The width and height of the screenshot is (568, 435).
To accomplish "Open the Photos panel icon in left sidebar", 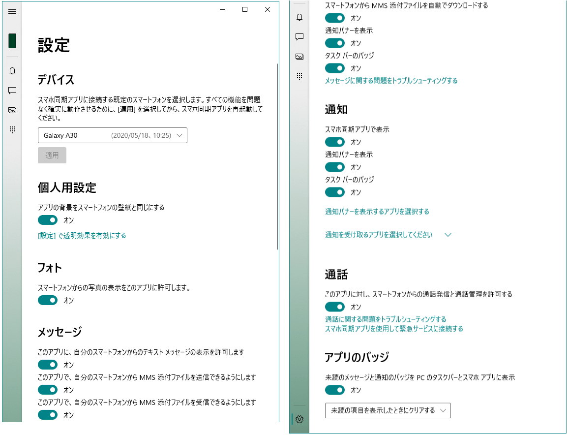I will [12, 110].
